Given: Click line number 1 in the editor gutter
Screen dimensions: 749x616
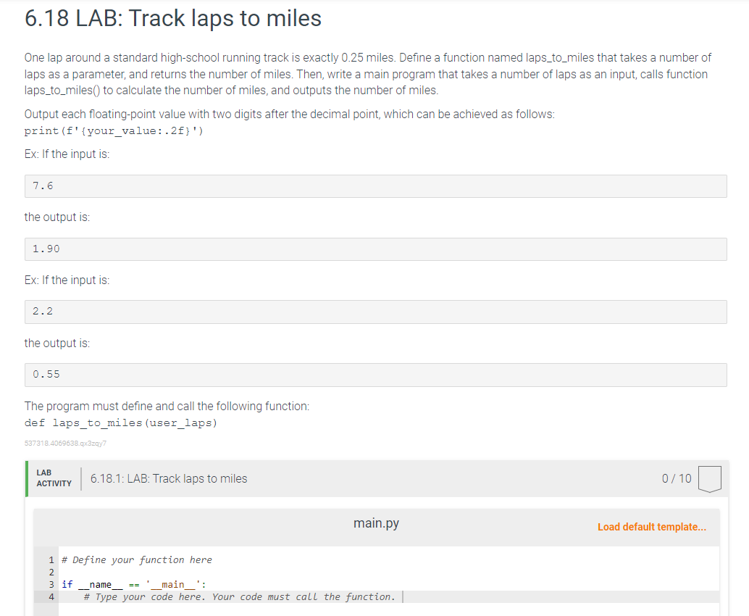Looking at the screenshot, I should coord(51,559).
